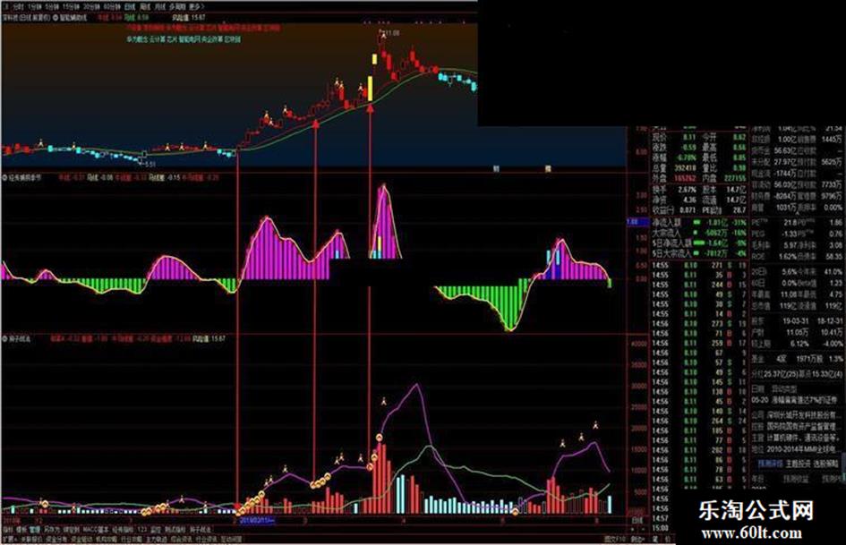Select the 5分钟 period tab
846x545 pixels.
click(x=52, y=7)
